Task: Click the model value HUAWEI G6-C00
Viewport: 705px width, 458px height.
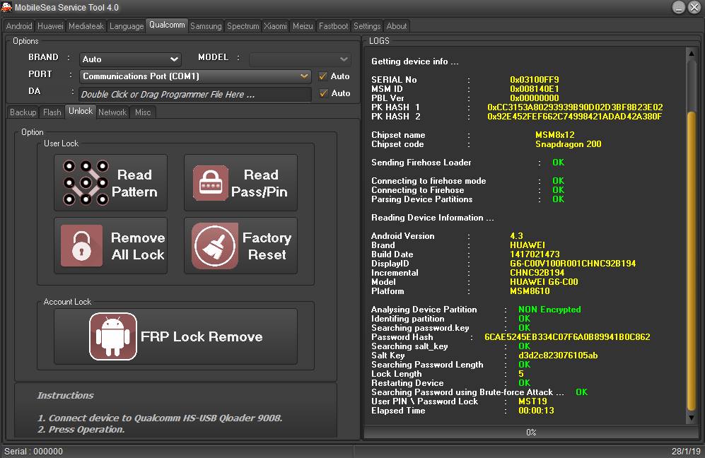Action: [544, 282]
